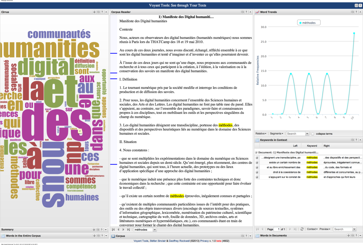Toggle the méthodes legend item in chart
Image resolution: width=363 pixels, height=245 pixels.
pos(309,23)
